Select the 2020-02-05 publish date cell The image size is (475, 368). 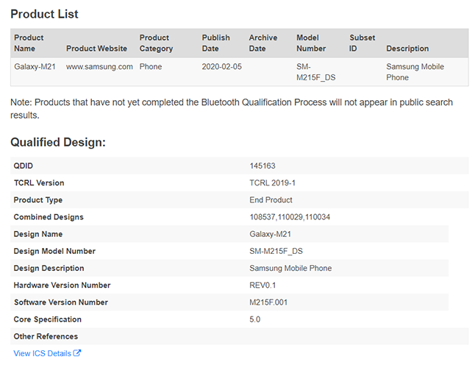[222, 66]
